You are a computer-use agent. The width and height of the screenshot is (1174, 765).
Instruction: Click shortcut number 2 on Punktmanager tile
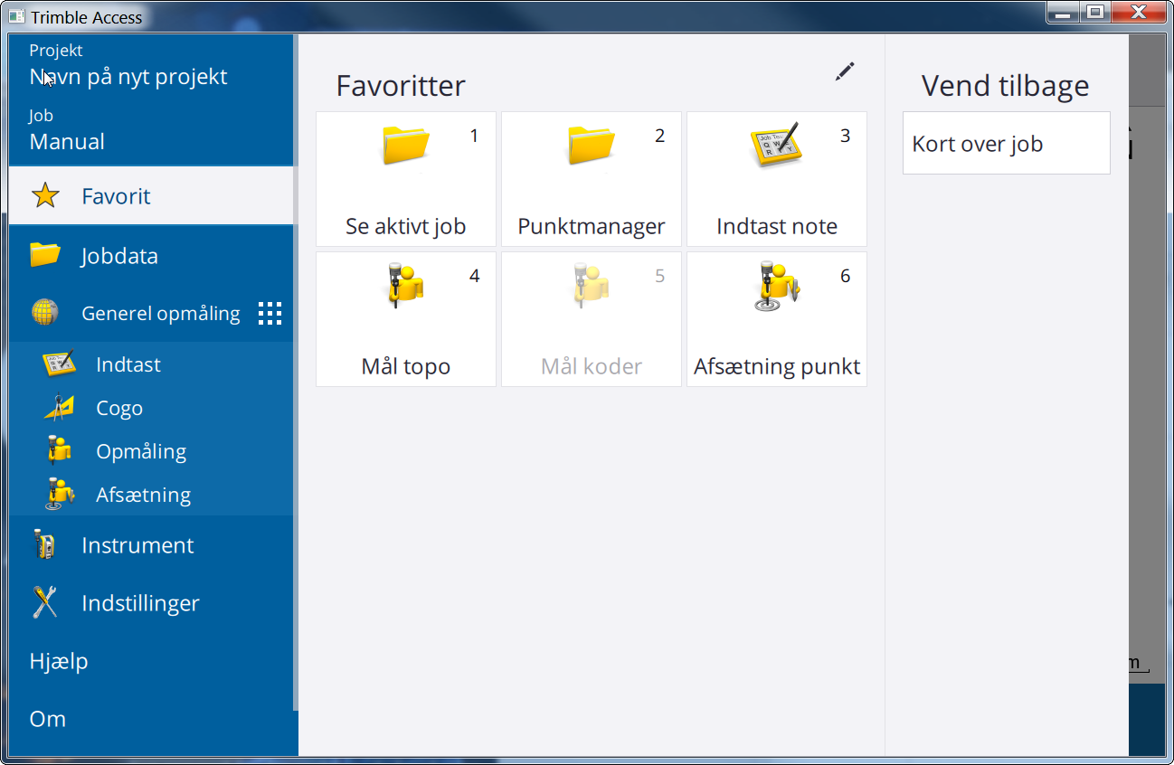tap(659, 136)
